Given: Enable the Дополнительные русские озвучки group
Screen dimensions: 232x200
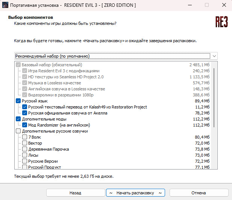Looking at the screenshot, I should coord(18,131).
